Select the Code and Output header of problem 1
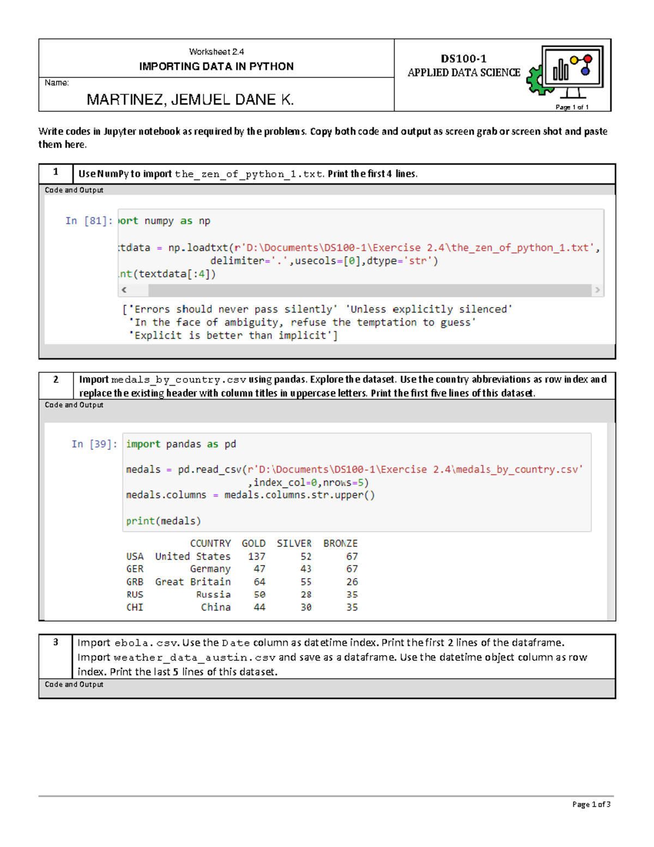The height and width of the screenshot is (847, 654). (74, 190)
